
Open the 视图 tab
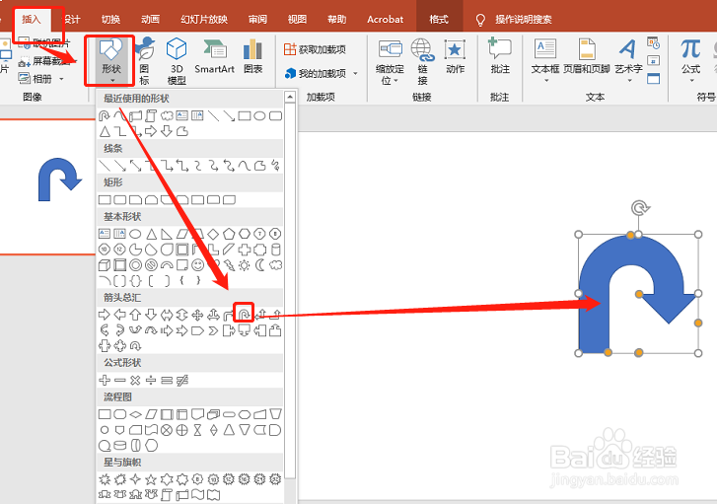tap(297, 19)
